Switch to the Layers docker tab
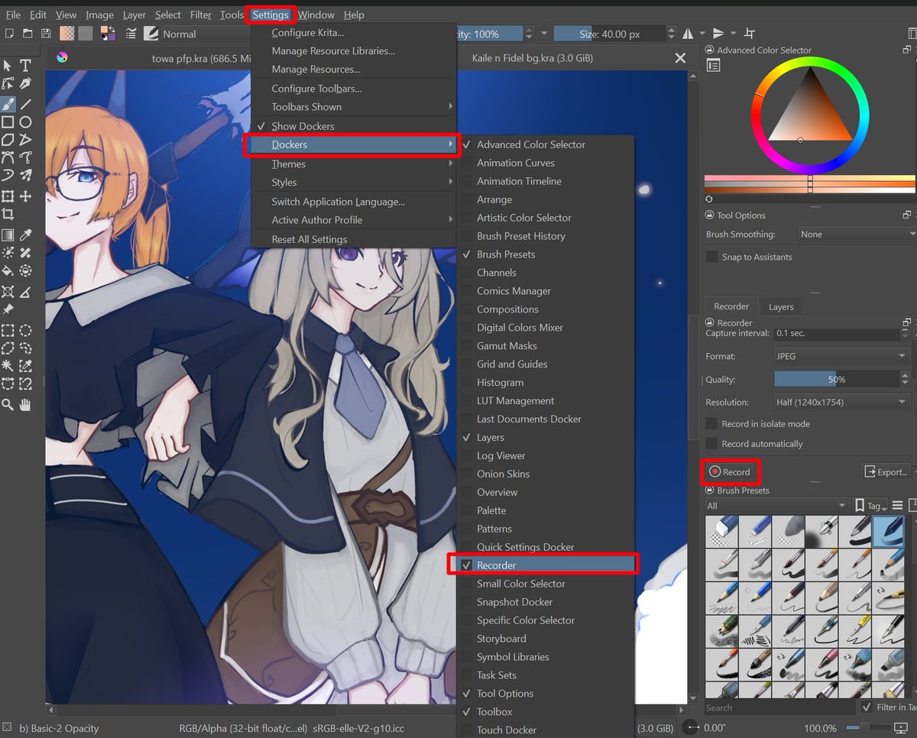 point(780,306)
